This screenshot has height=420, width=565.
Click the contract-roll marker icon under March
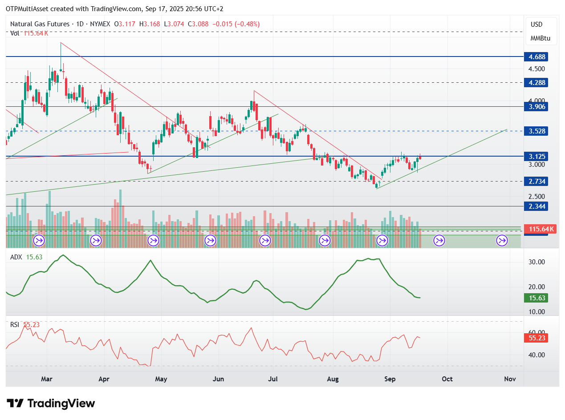click(x=39, y=241)
